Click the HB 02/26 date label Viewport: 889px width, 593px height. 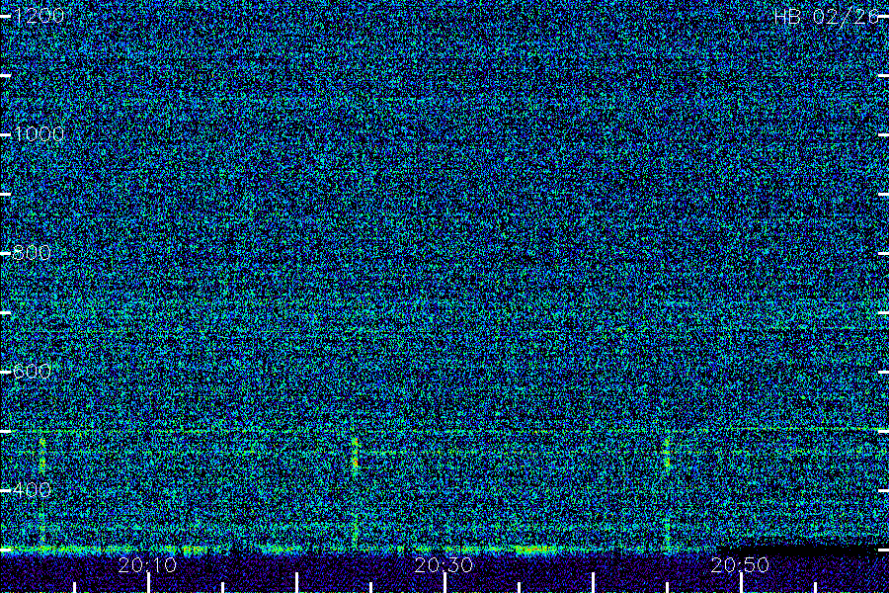pos(826,16)
